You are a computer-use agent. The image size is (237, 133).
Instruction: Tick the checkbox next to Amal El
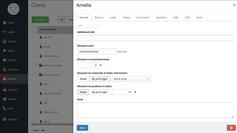[34, 37]
